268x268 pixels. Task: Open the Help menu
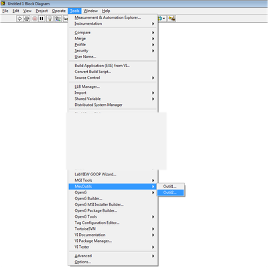coord(106,11)
